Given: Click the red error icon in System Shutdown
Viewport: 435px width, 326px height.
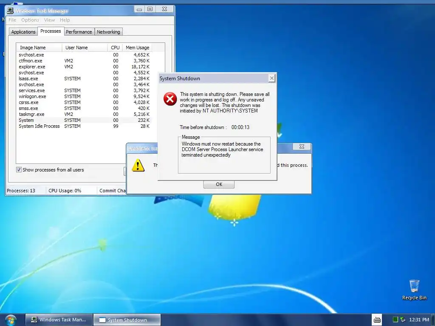Looking at the screenshot, I should tap(170, 99).
